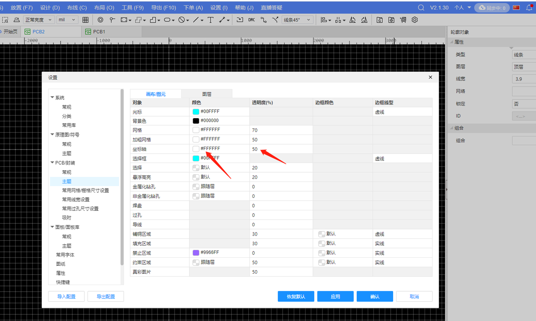Click the 确认 button
The height and width of the screenshot is (321, 536).
375,296
